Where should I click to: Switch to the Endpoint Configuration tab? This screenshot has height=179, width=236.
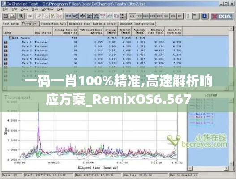137,24
